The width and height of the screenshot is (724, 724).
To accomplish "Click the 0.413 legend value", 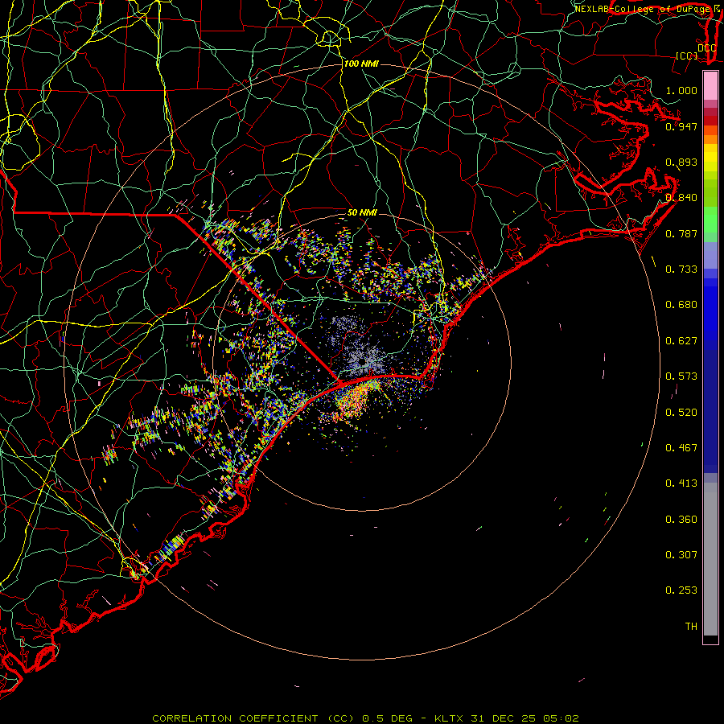I will 681,483.
